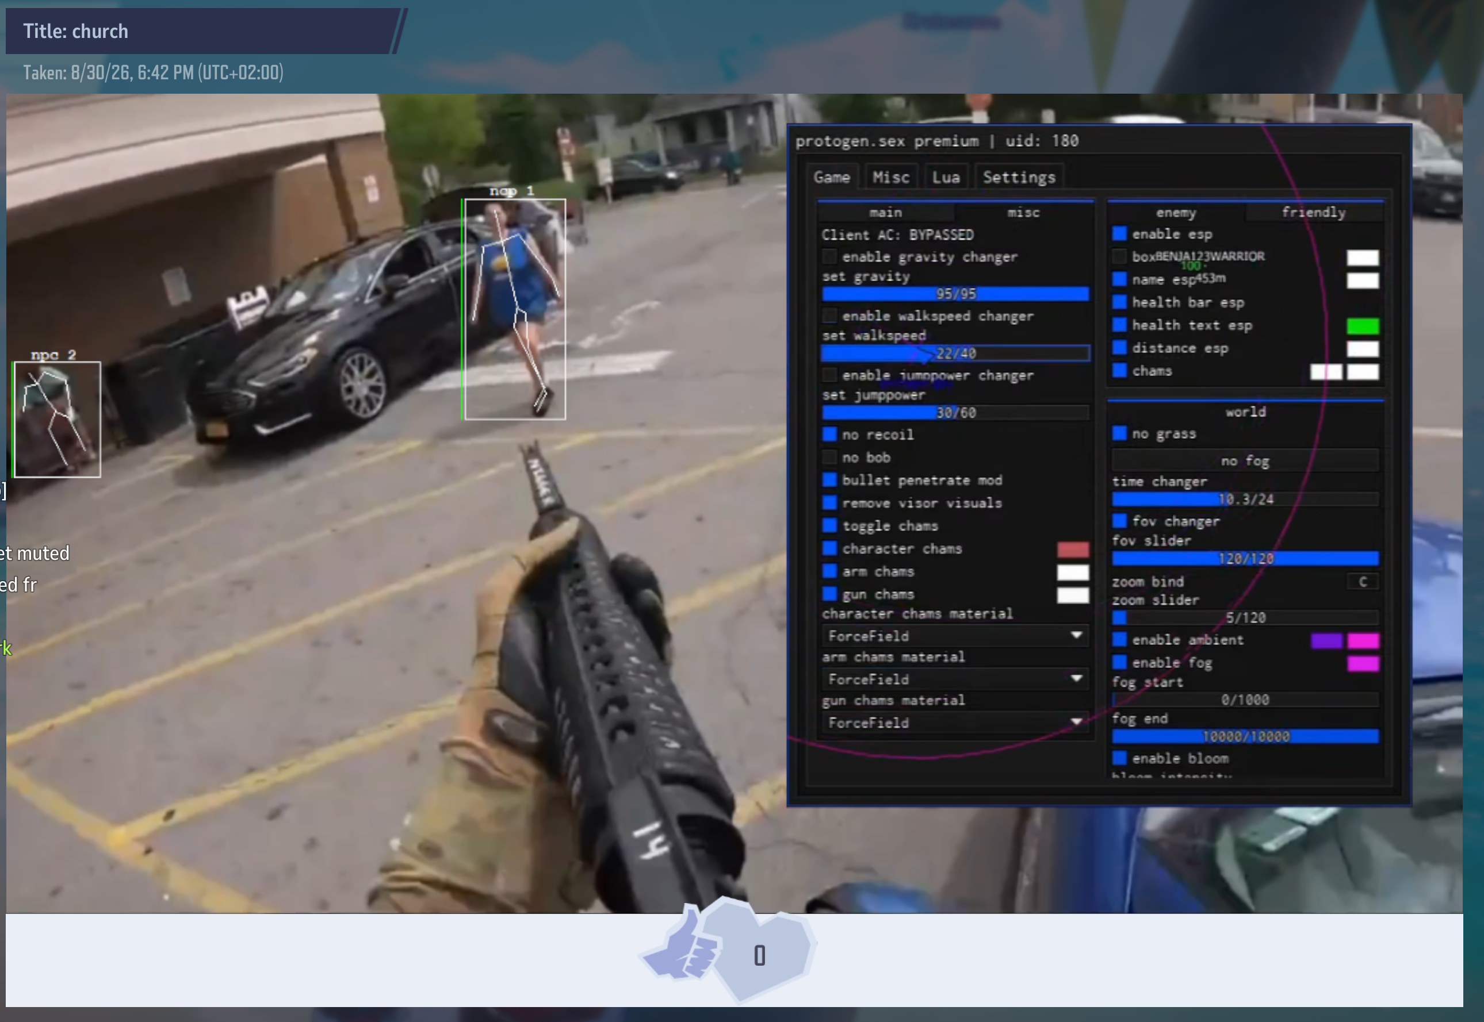This screenshot has height=1022, width=1484.
Task: Click the 'protogen.sex premium | uid: 180' title text
Action: (x=937, y=141)
